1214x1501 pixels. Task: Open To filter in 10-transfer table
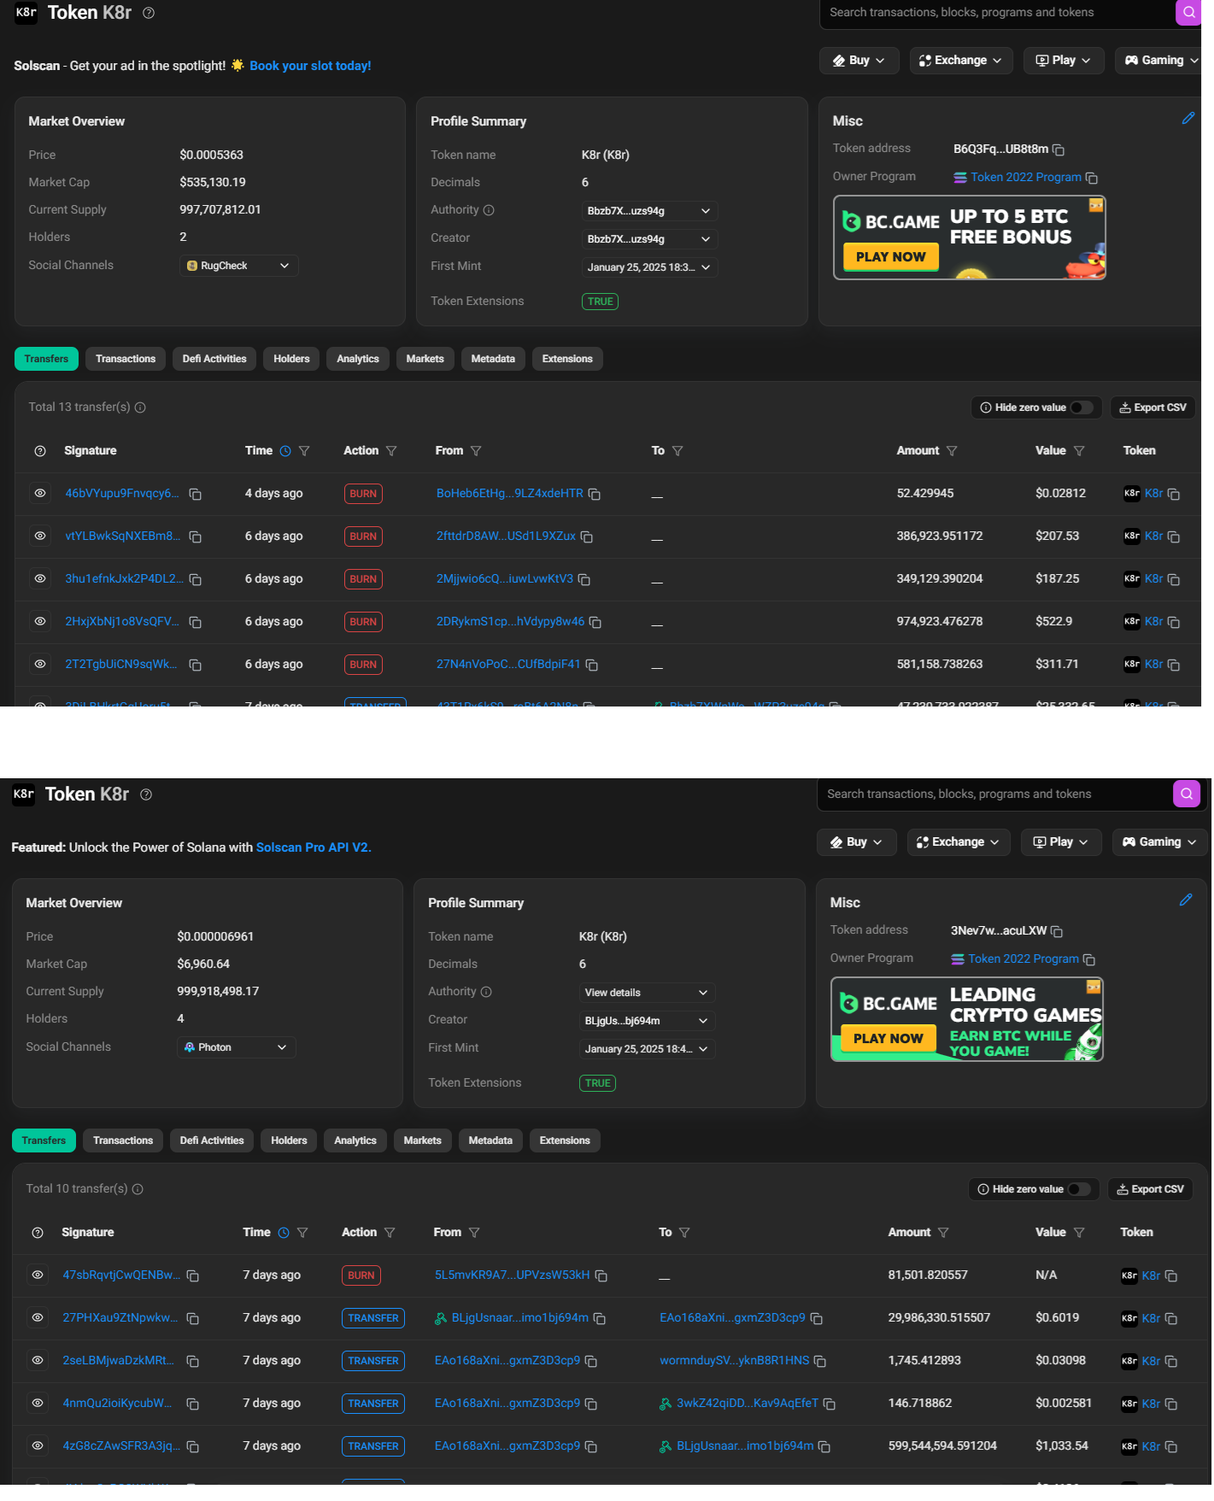pos(684,1233)
